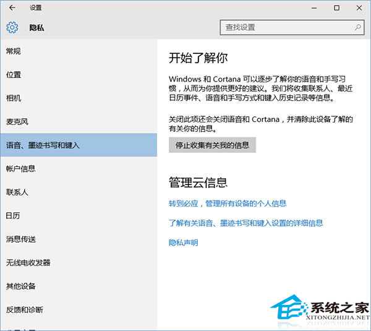The height and width of the screenshot is (331, 371).
Task: Open the 了解有关语音、墨迹书写和键入设置的详细信息 link
Action: pos(246,223)
